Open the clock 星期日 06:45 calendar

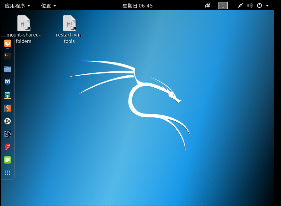[137, 6]
